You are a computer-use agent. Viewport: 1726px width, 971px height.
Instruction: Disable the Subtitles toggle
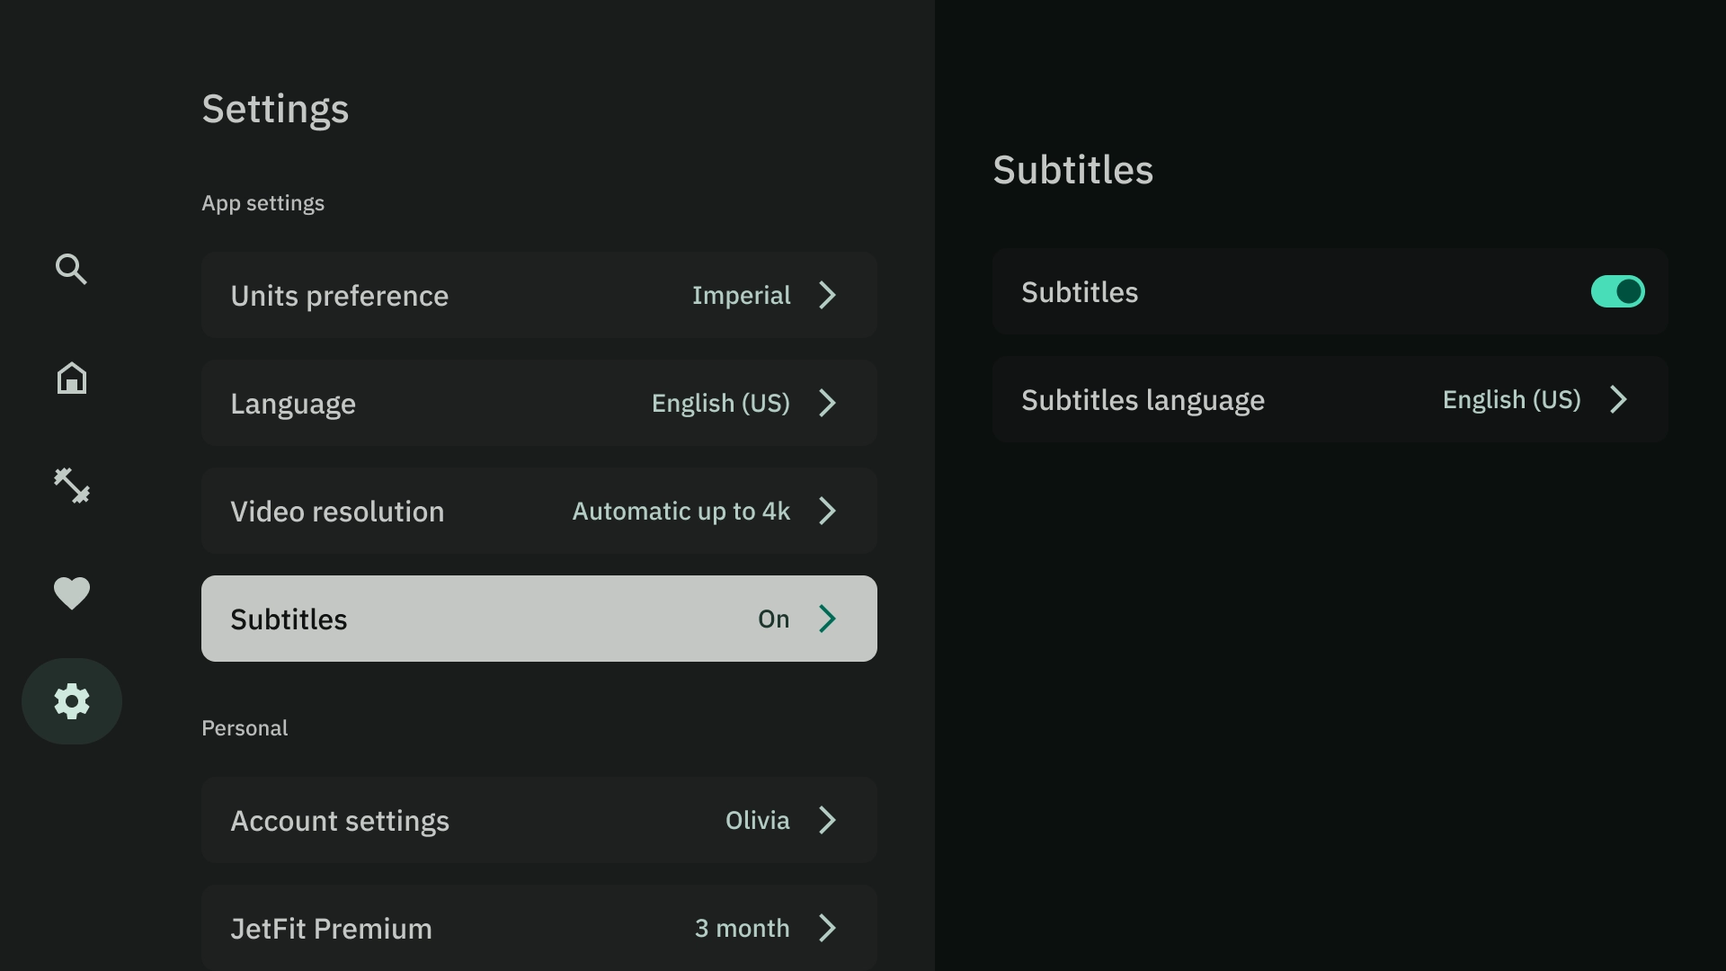(1618, 291)
